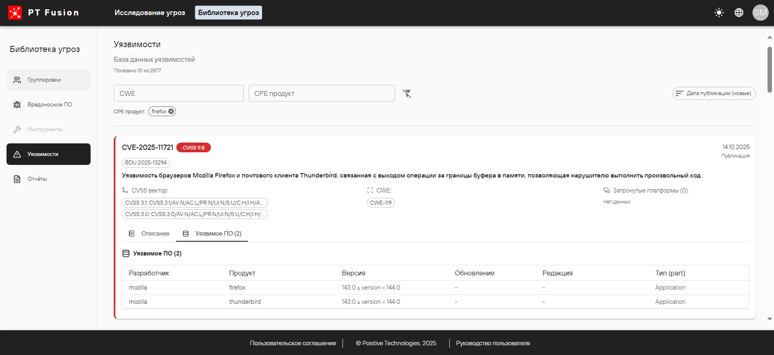Select Уязвимости sidebar item
The width and height of the screenshot is (774, 355).
(48, 154)
